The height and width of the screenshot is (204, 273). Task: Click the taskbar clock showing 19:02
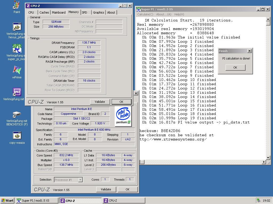(266, 201)
